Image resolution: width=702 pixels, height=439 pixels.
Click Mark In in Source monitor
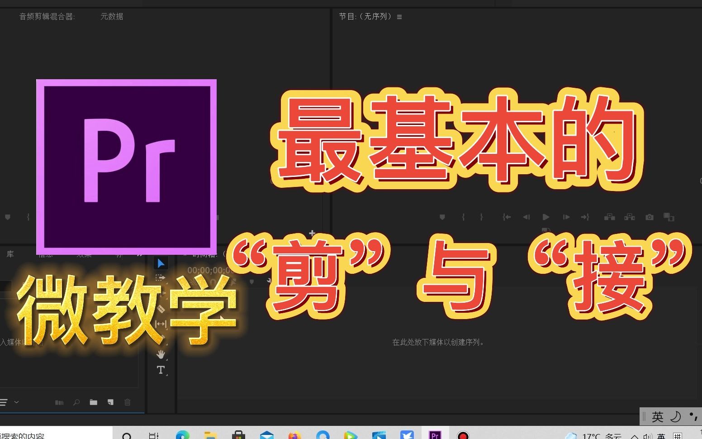(x=28, y=217)
